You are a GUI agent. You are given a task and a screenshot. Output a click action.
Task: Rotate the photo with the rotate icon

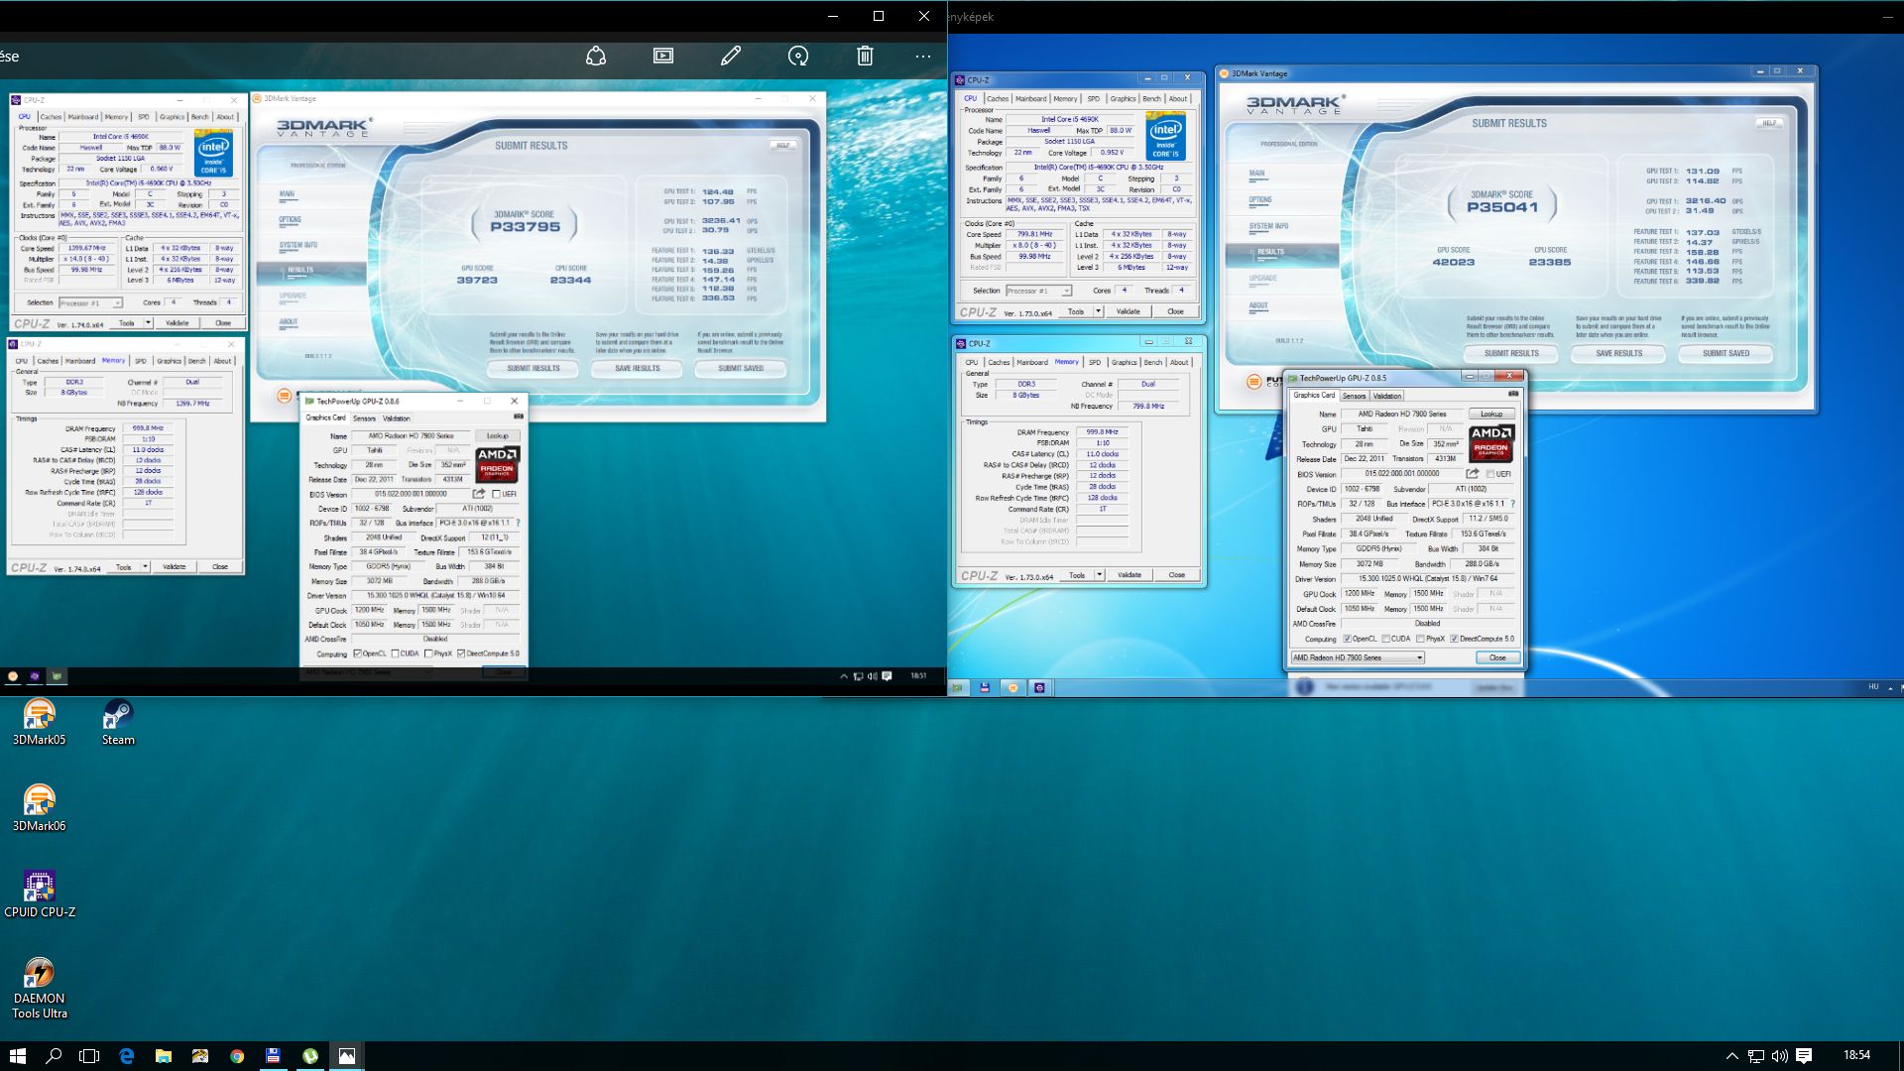[798, 57]
